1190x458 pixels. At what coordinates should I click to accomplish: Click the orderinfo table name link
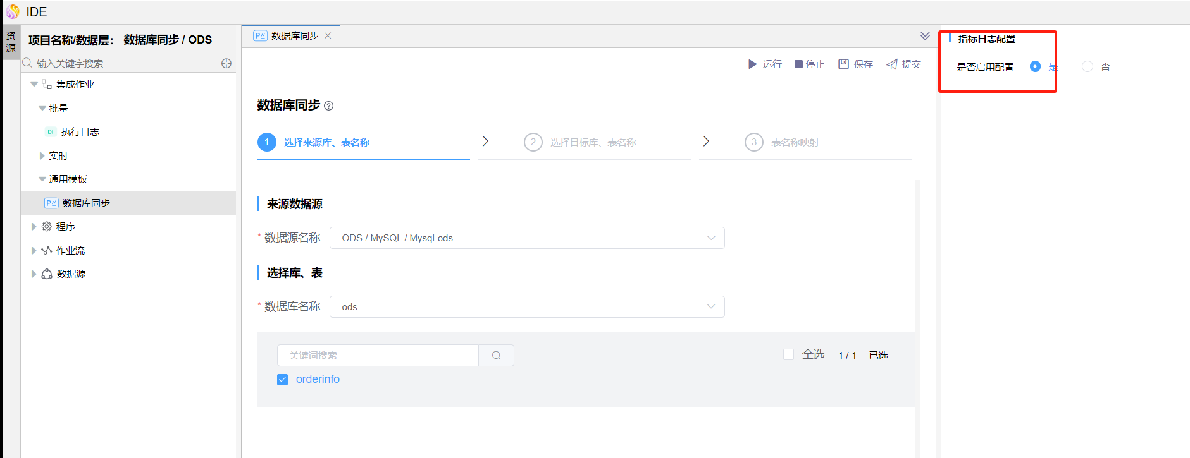318,379
